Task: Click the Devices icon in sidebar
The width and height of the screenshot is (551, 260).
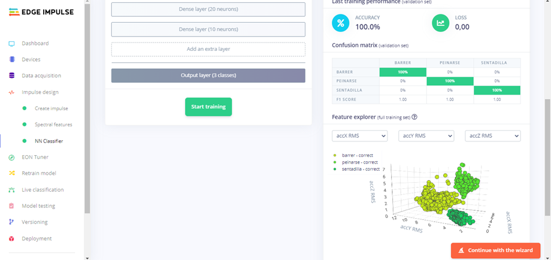Action: coord(11,59)
